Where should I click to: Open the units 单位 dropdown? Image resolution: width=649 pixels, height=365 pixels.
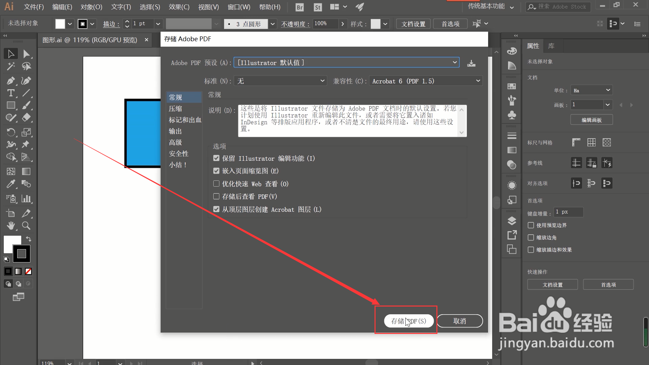(x=592, y=90)
